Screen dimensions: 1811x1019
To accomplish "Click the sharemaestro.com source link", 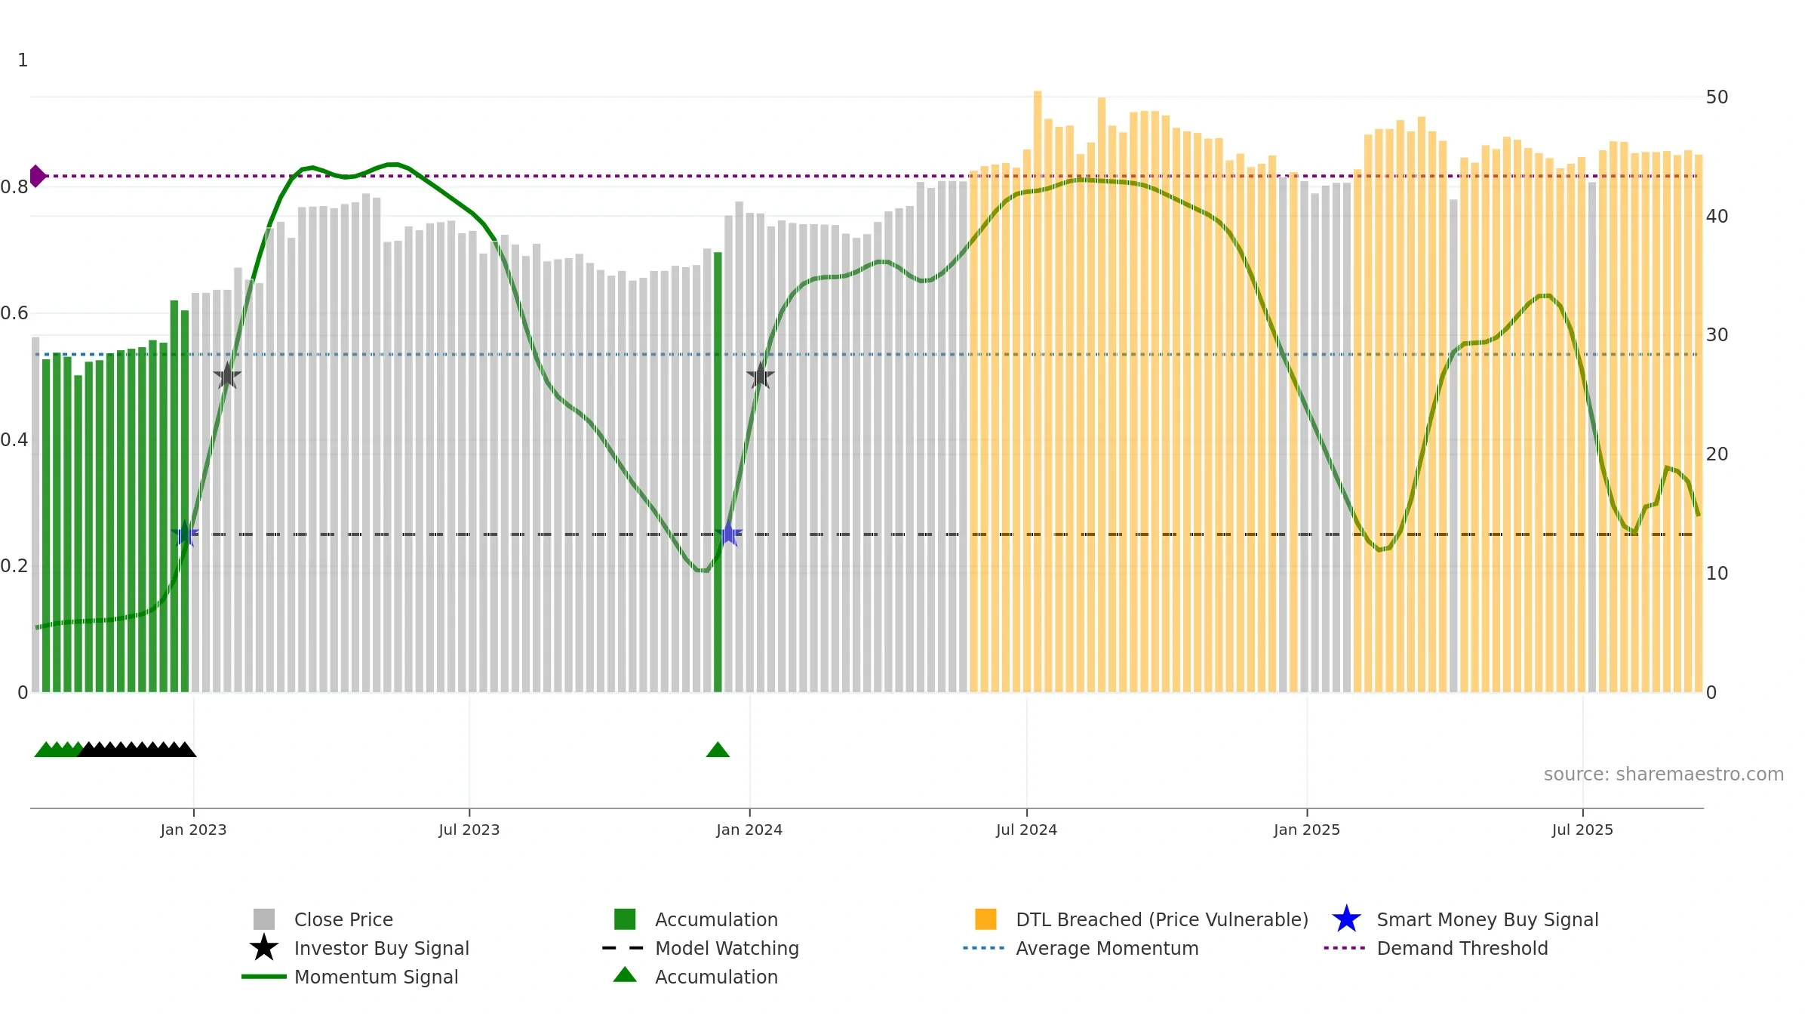I will point(1663,774).
